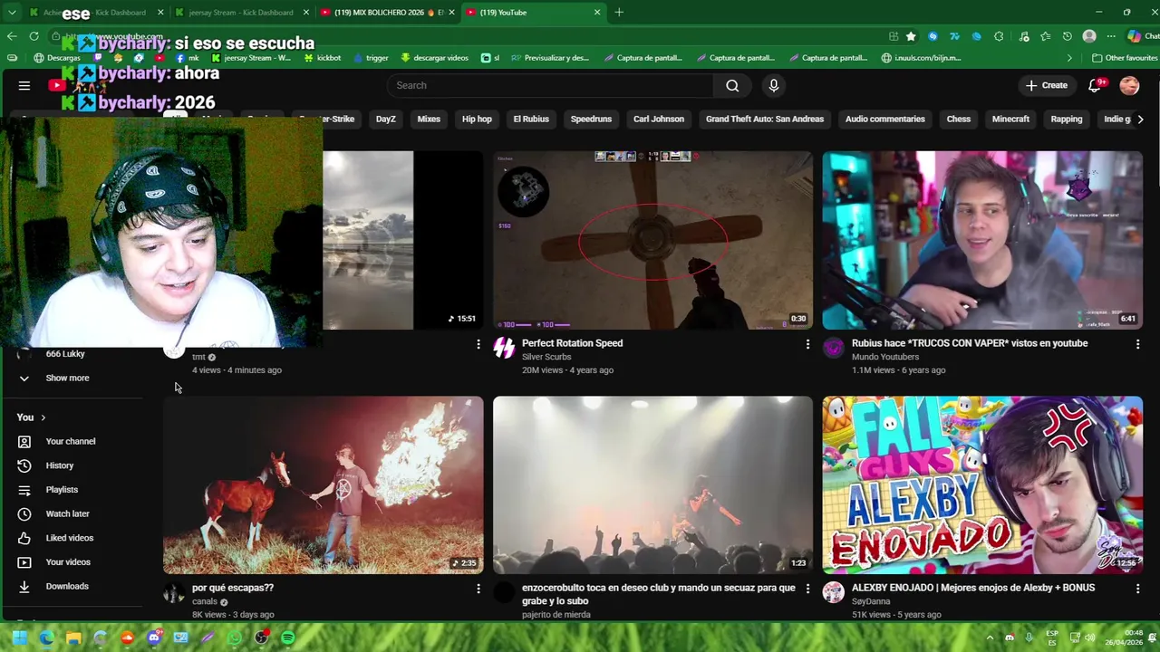The height and width of the screenshot is (652, 1160).
Task: Select the DayZ filter chip
Action: coord(386,119)
